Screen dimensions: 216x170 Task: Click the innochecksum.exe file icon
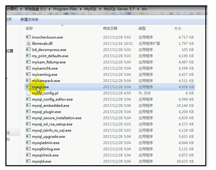(x=28, y=37)
